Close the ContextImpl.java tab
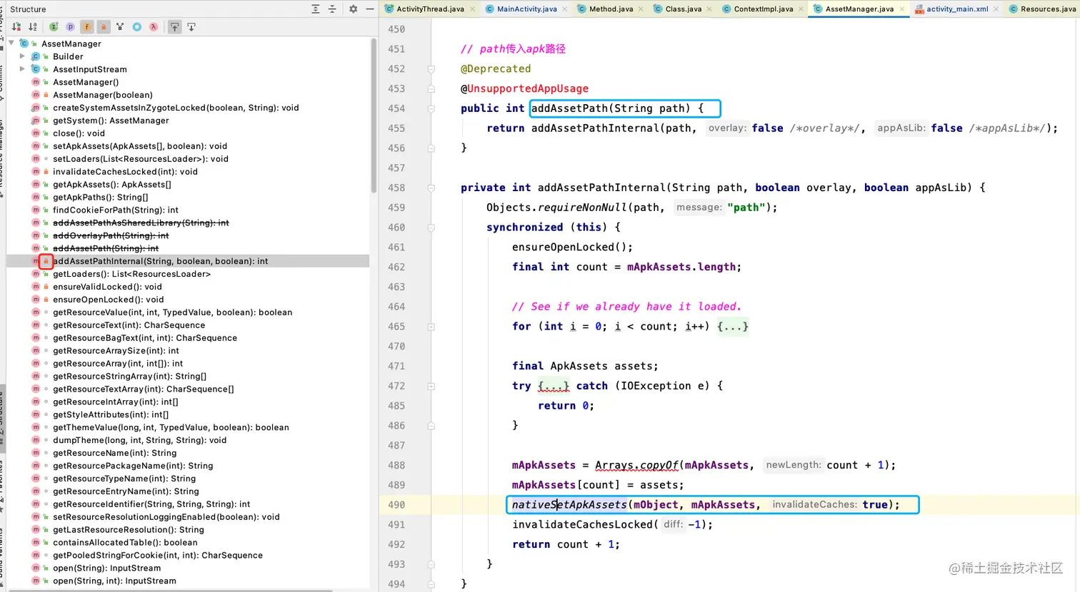 tap(801, 9)
